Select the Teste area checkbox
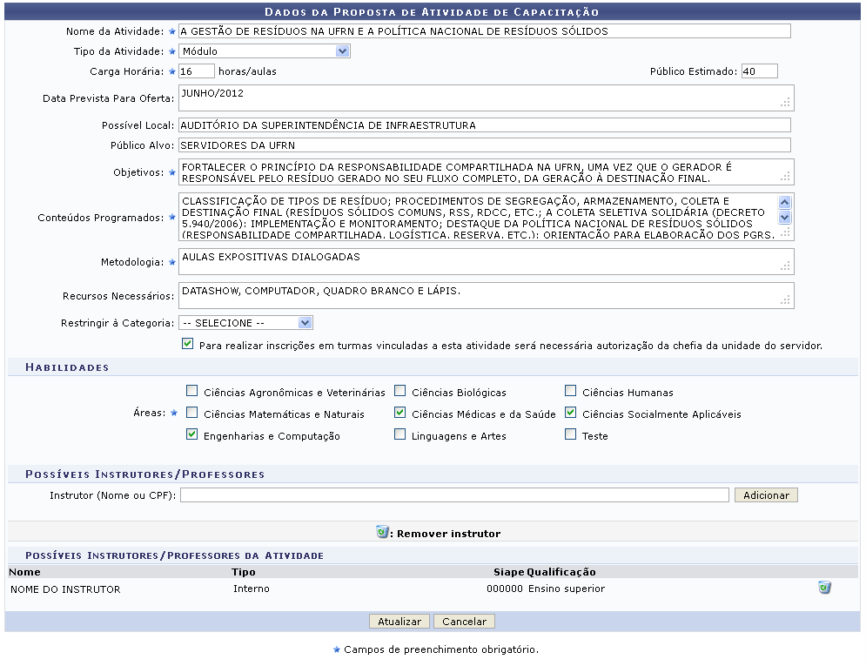This screenshot has width=866, height=666. coord(571,435)
